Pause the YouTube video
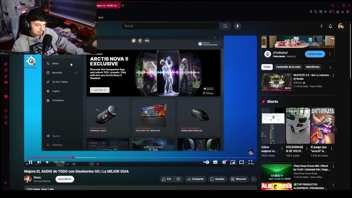The image size is (352, 198). [x=31, y=162]
